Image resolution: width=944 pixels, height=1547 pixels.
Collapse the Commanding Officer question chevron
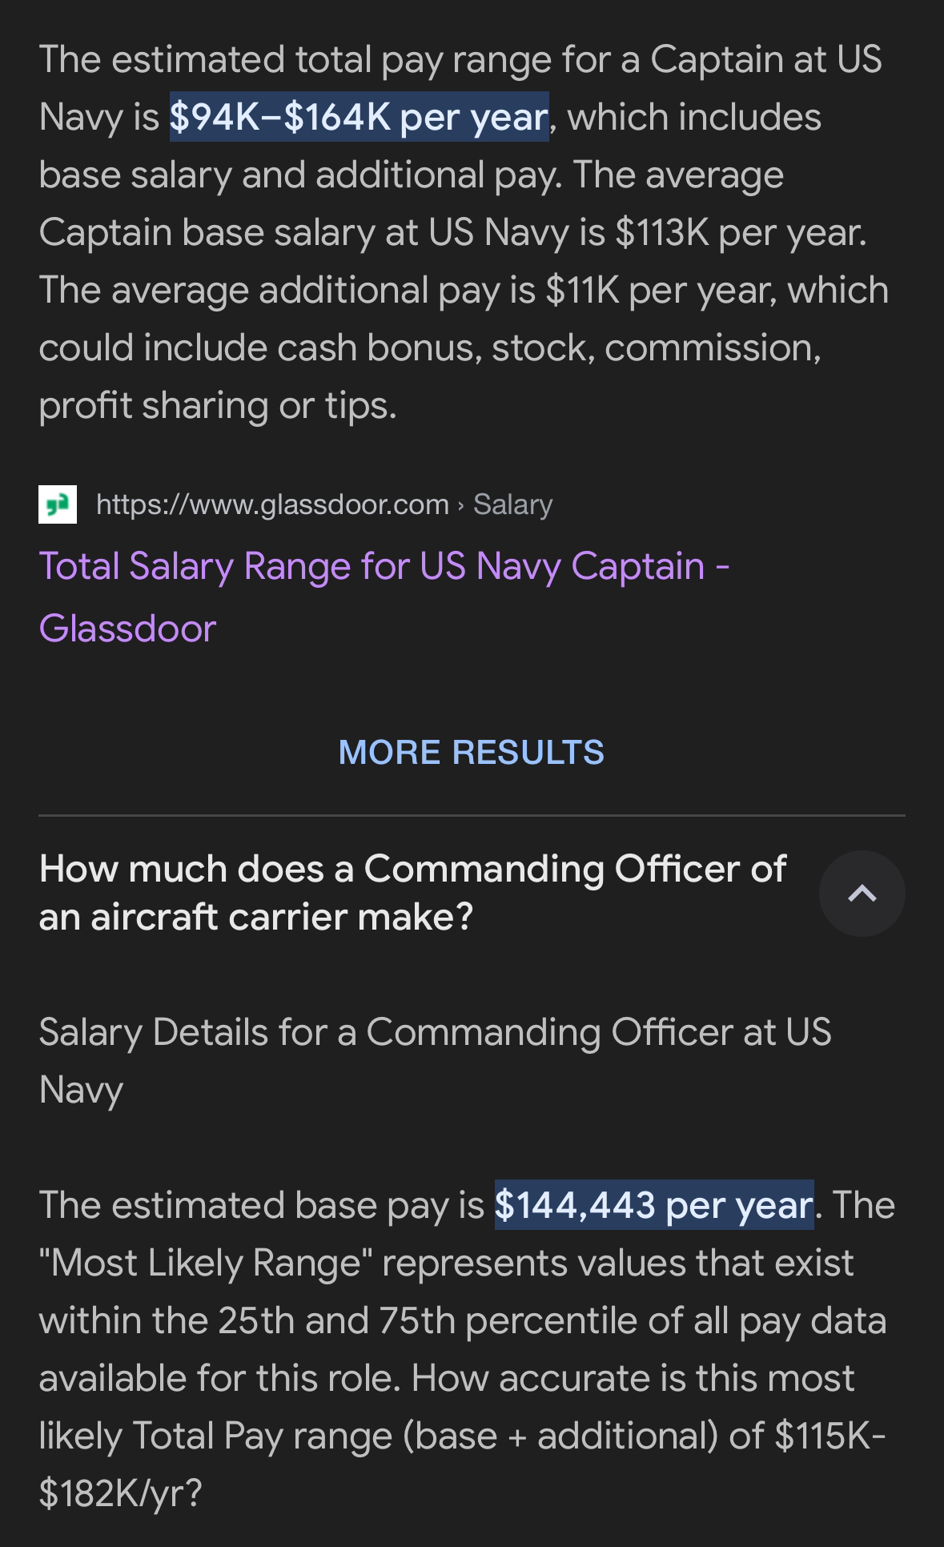pos(862,894)
